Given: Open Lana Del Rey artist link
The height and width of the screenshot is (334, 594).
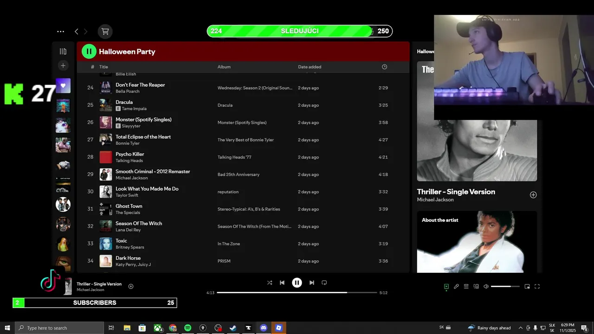Looking at the screenshot, I should click(128, 230).
